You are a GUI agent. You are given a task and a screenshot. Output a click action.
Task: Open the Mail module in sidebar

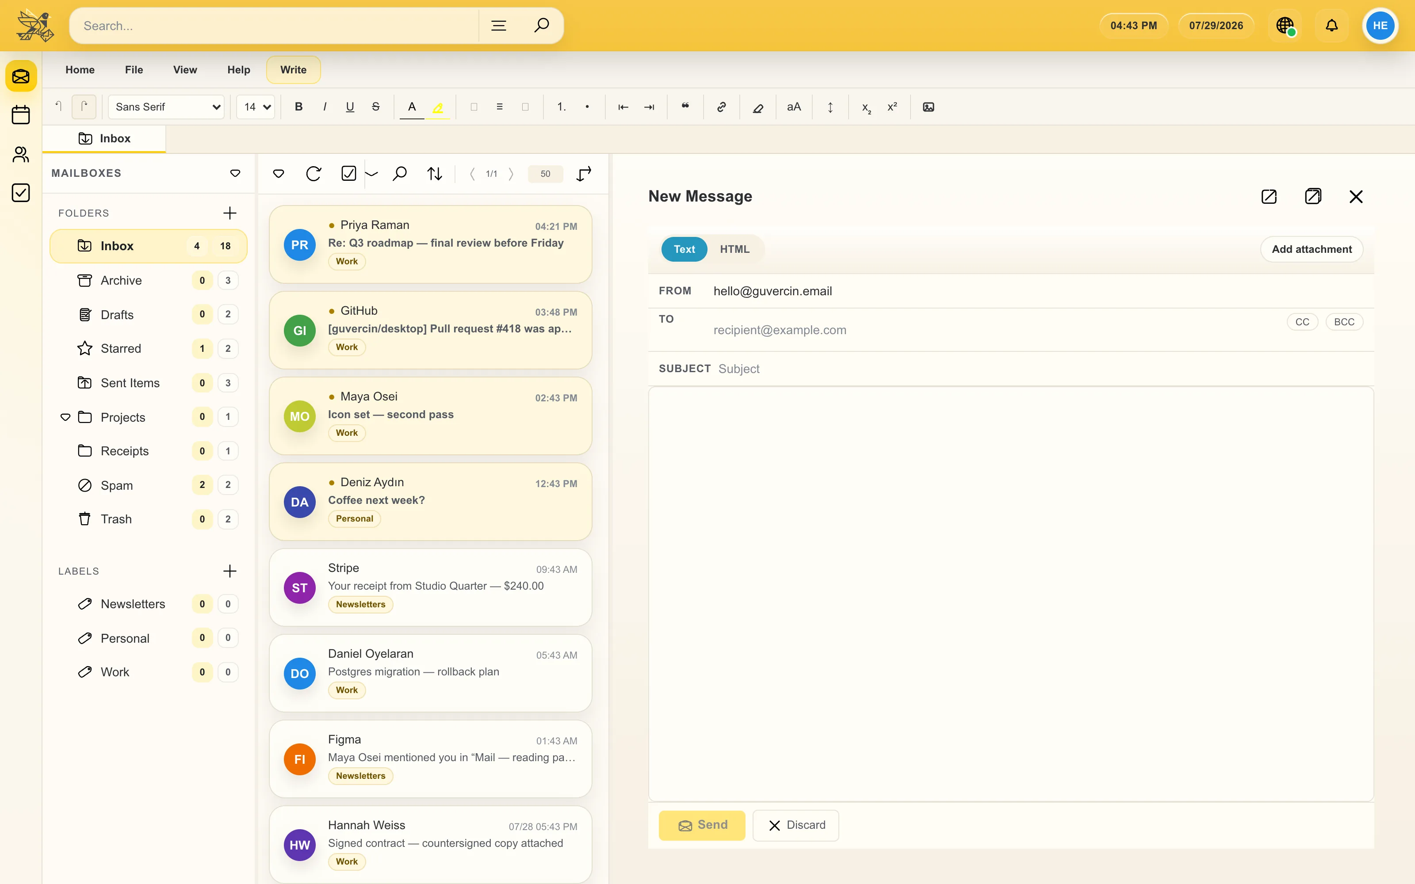(x=21, y=76)
